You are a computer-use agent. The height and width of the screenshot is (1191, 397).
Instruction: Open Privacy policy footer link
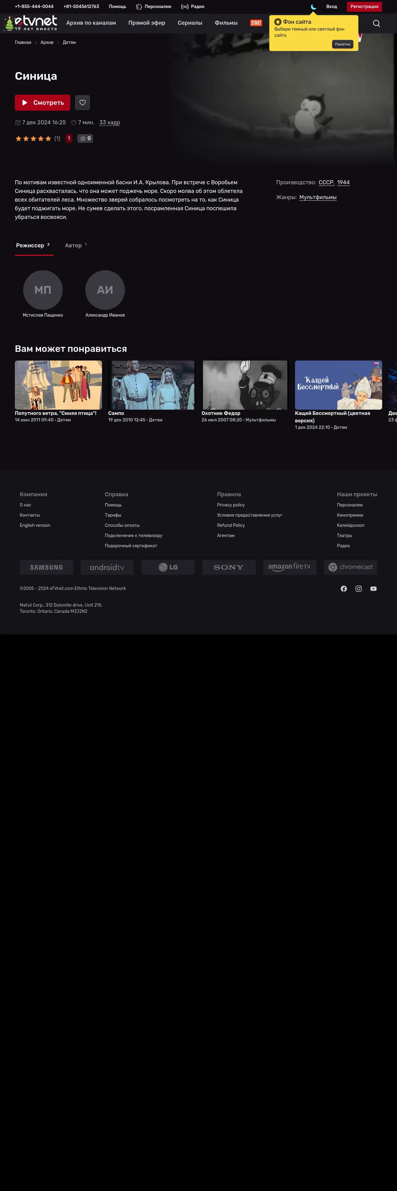(231, 505)
